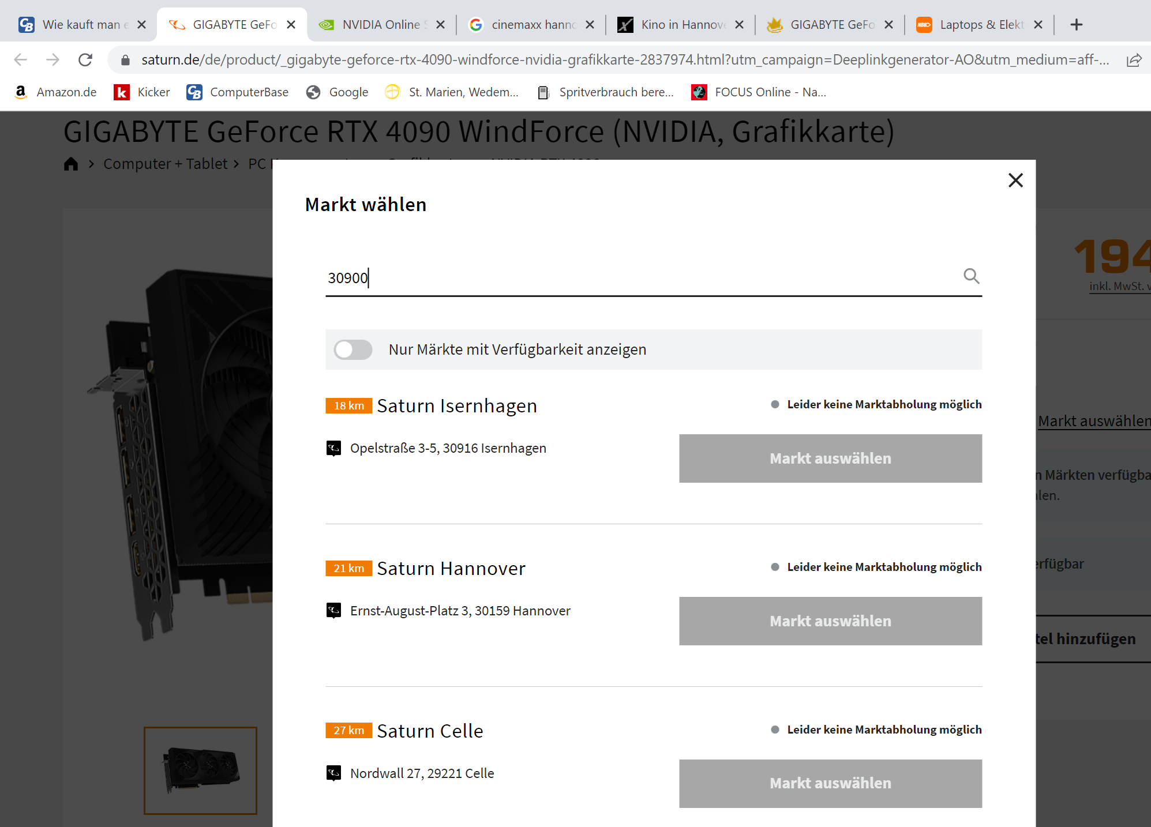Click Markt auswählen for Saturn Celle
The image size is (1151, 827).
(830, 783)
